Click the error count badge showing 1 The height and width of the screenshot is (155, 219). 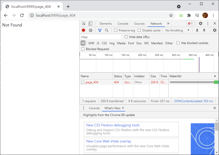[190, 23]
